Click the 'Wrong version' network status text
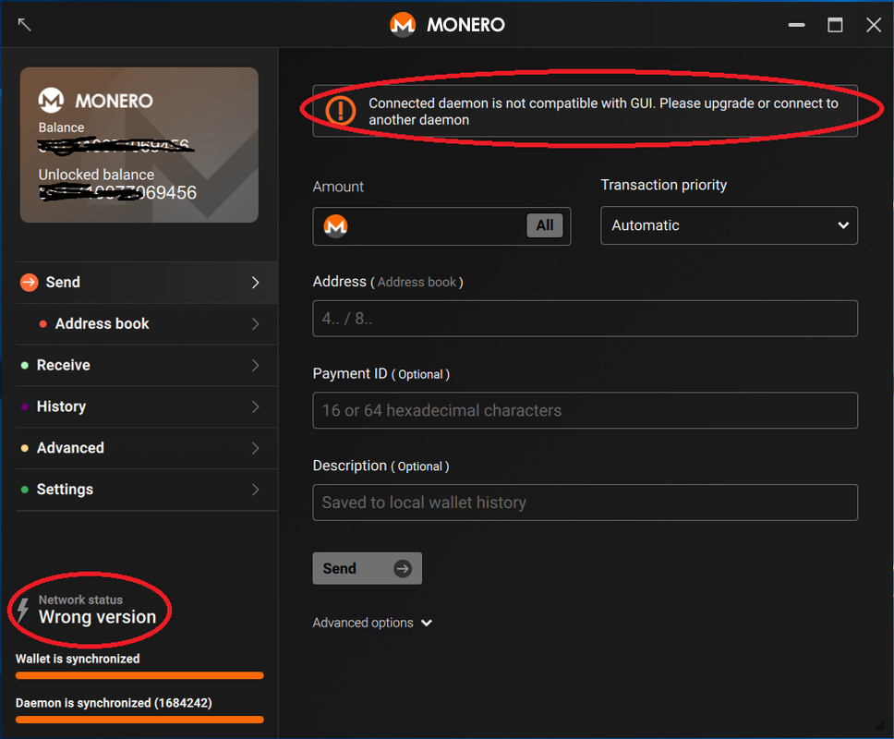Screen dimensions: 894x739 pyautogui.click(x=98, y=617)
